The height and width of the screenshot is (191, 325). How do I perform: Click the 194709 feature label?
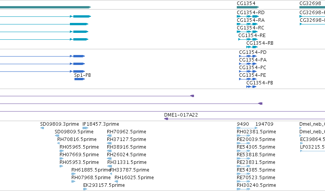click(x=264, y=124)
